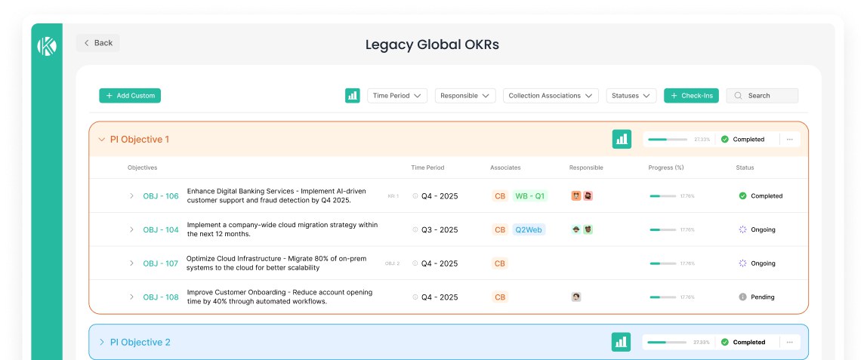Expand the PI Objective 2 section
The width and height of the screenshot is (867, 360).
pyautogui.click(x=102, y=343)
